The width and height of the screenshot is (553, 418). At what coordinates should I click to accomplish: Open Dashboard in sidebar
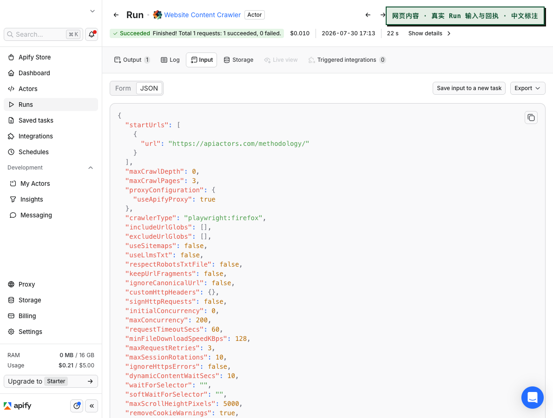tap(51, 73)
